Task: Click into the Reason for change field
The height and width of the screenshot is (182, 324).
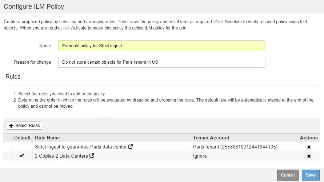Action: click(x=161, y=62)
